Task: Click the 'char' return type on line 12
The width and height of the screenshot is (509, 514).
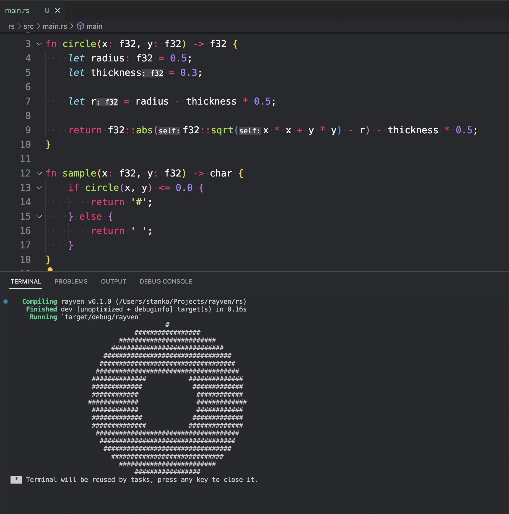Action: [221, 173]
